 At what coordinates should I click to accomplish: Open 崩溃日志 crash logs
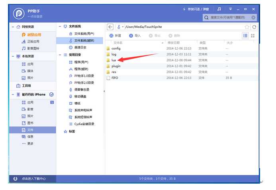78,48
